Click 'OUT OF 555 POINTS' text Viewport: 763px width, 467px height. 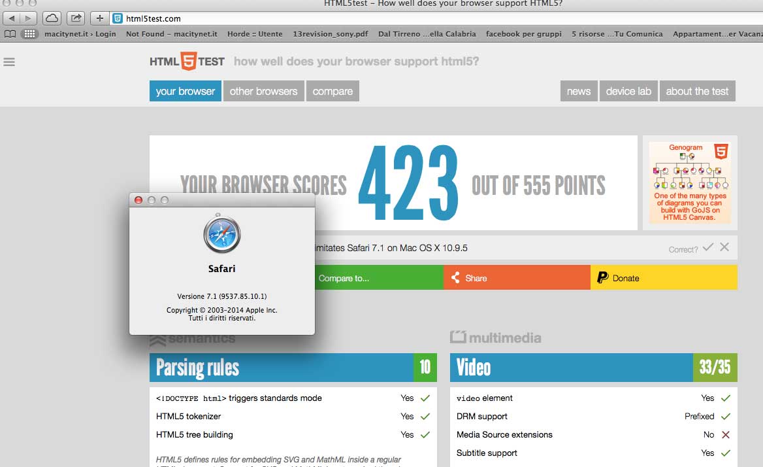click(x=538, y=186)
